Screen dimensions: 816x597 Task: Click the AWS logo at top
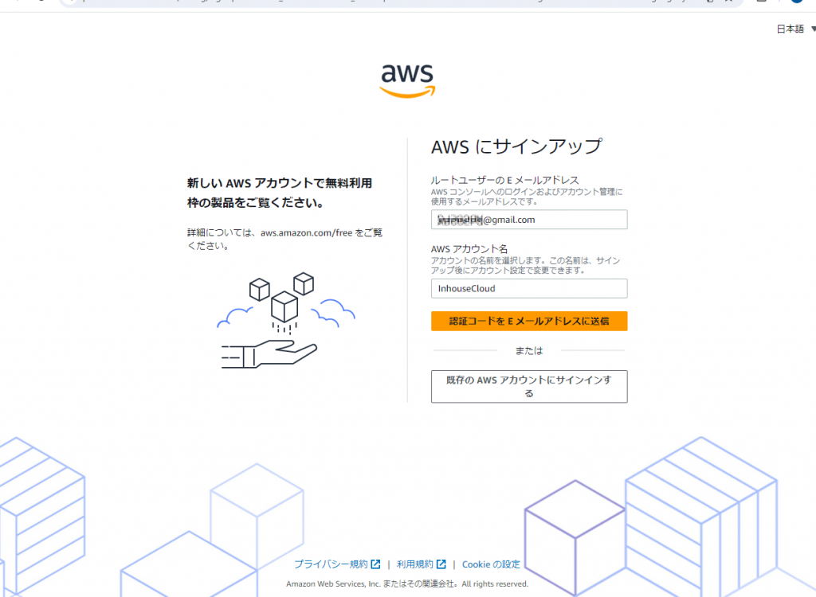tap(407, 80)
